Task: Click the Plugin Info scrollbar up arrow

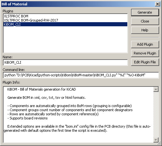Action: click(x=156, y=89)
